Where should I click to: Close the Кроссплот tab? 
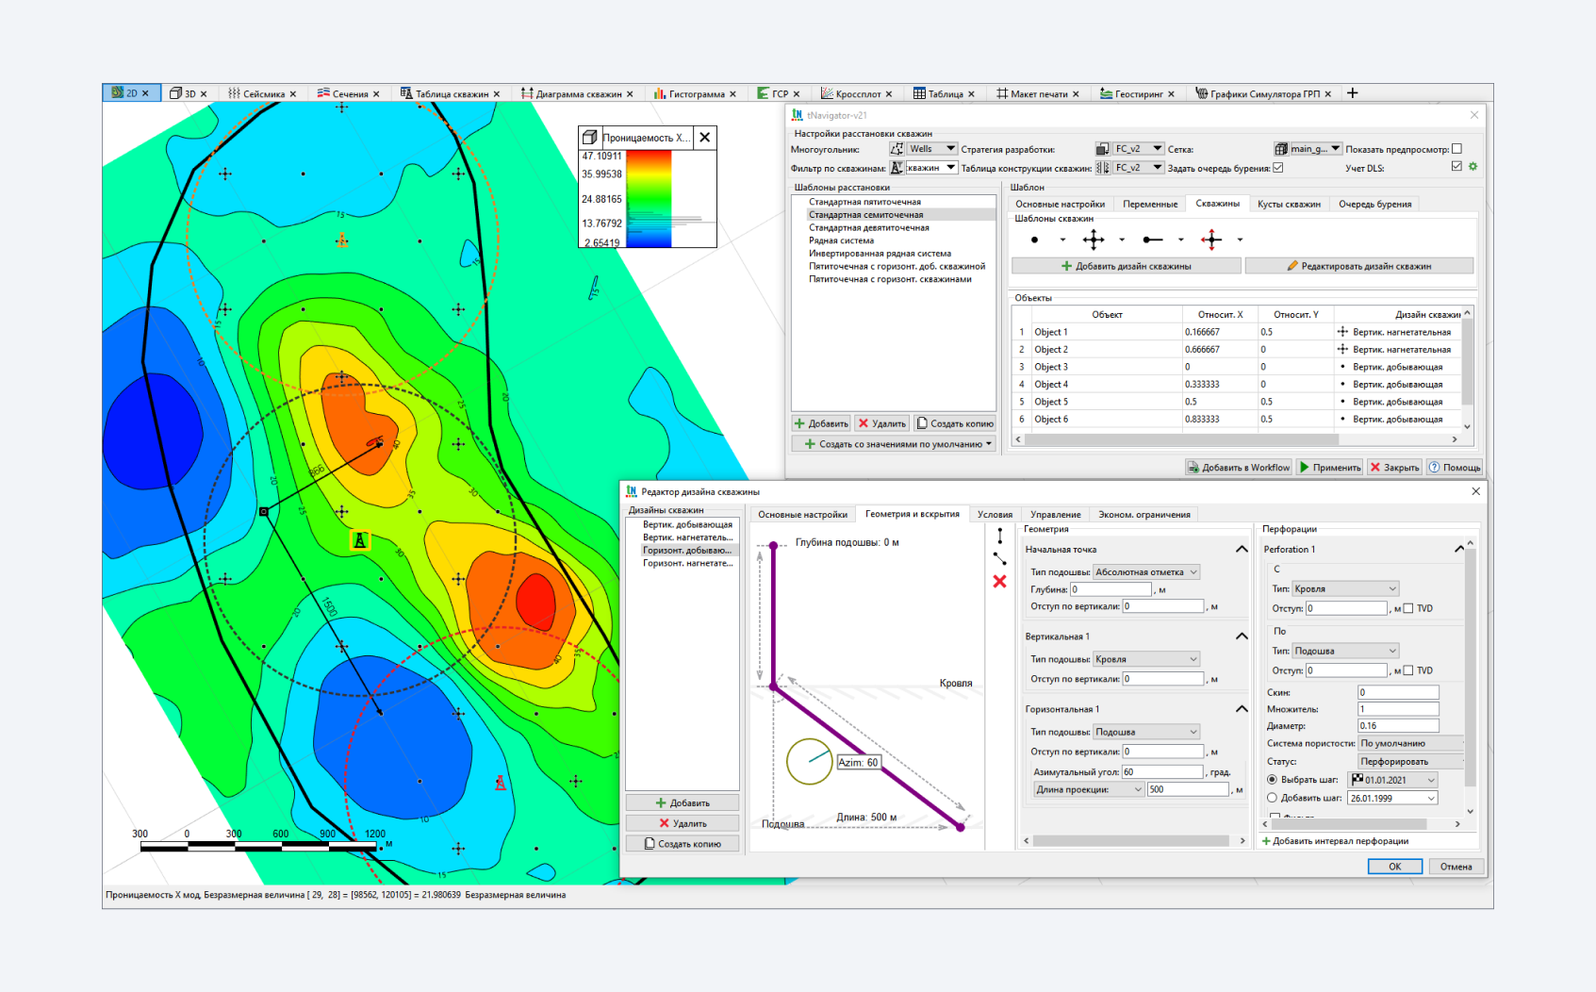(x=888, y=94)
